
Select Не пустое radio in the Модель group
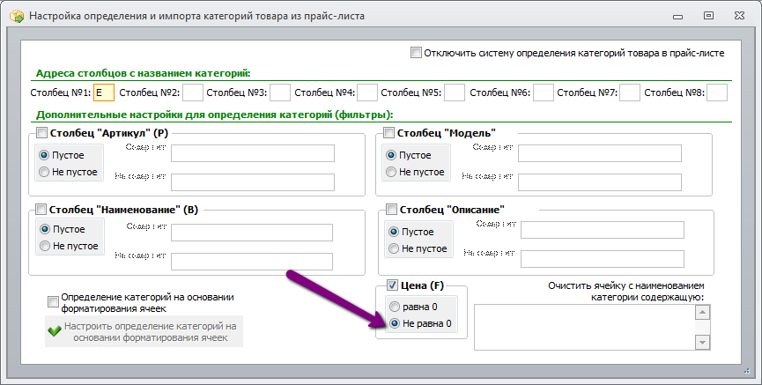point(391,172)
